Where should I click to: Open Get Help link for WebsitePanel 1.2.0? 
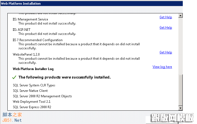(x=166, y=52)
